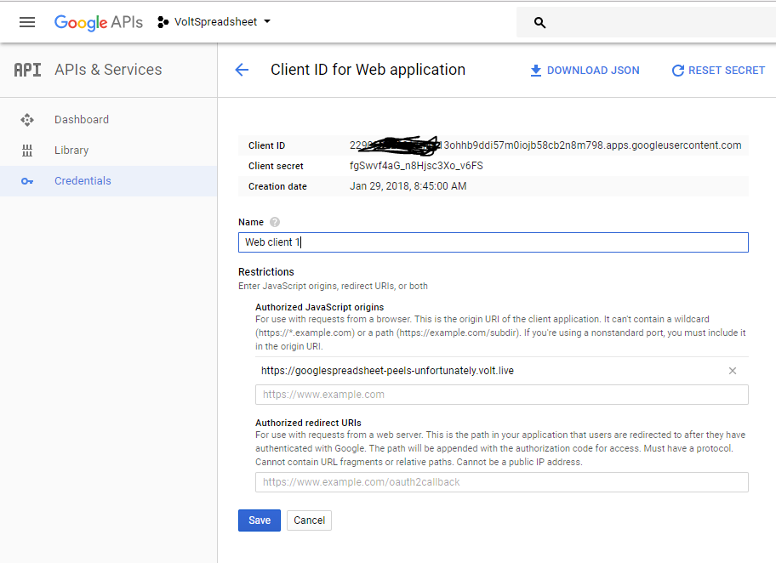Click the Client ID value text
776x563 pixels.
pos(545,145)
